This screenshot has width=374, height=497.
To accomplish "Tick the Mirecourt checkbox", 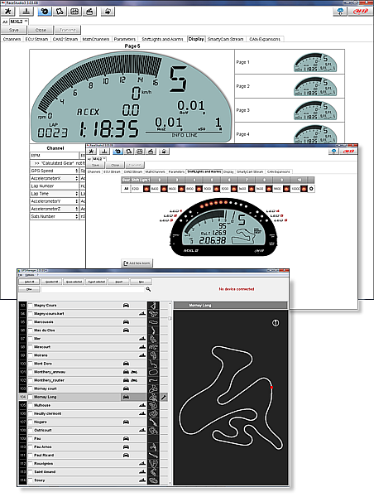I will click(31, 347).
